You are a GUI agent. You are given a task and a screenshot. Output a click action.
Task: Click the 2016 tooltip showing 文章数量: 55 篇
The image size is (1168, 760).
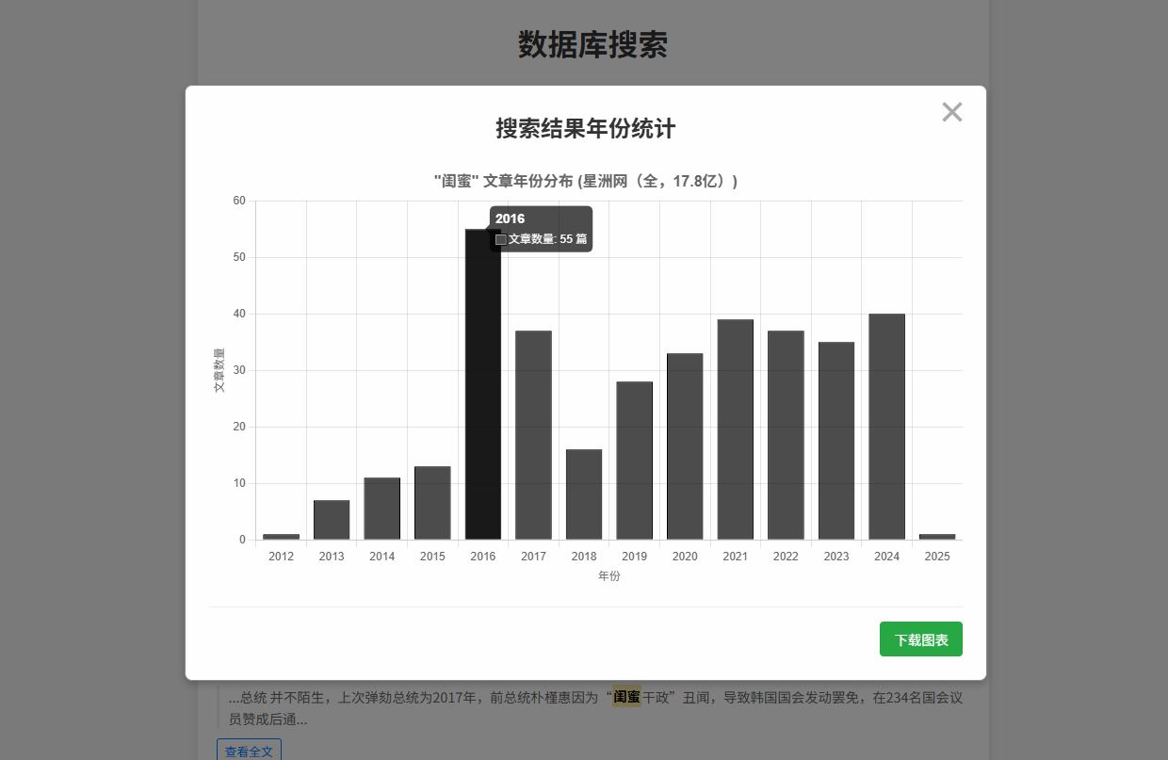tap(541, 228)
